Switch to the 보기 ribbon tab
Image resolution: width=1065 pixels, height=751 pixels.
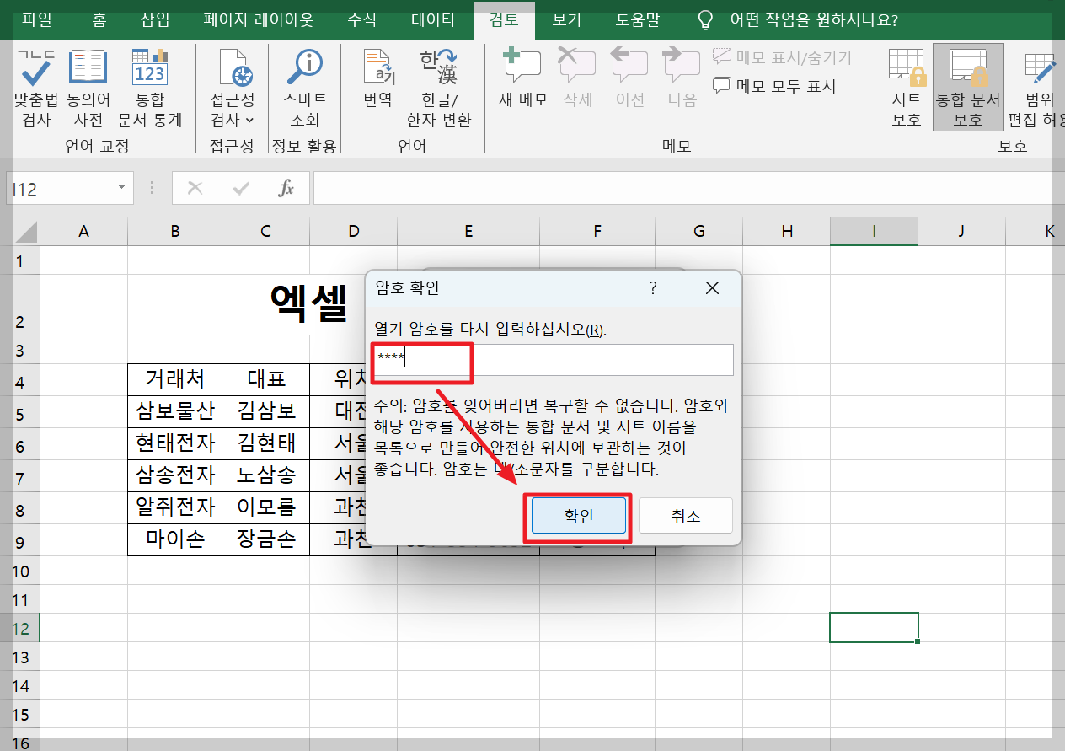pos(565,19)
